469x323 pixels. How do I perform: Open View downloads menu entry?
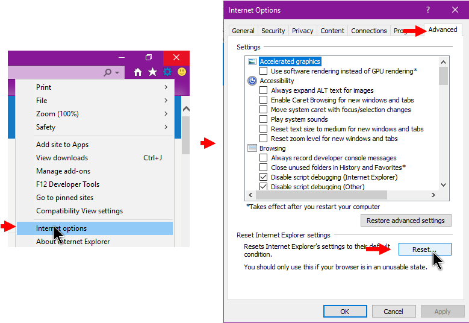coord(95,158)
